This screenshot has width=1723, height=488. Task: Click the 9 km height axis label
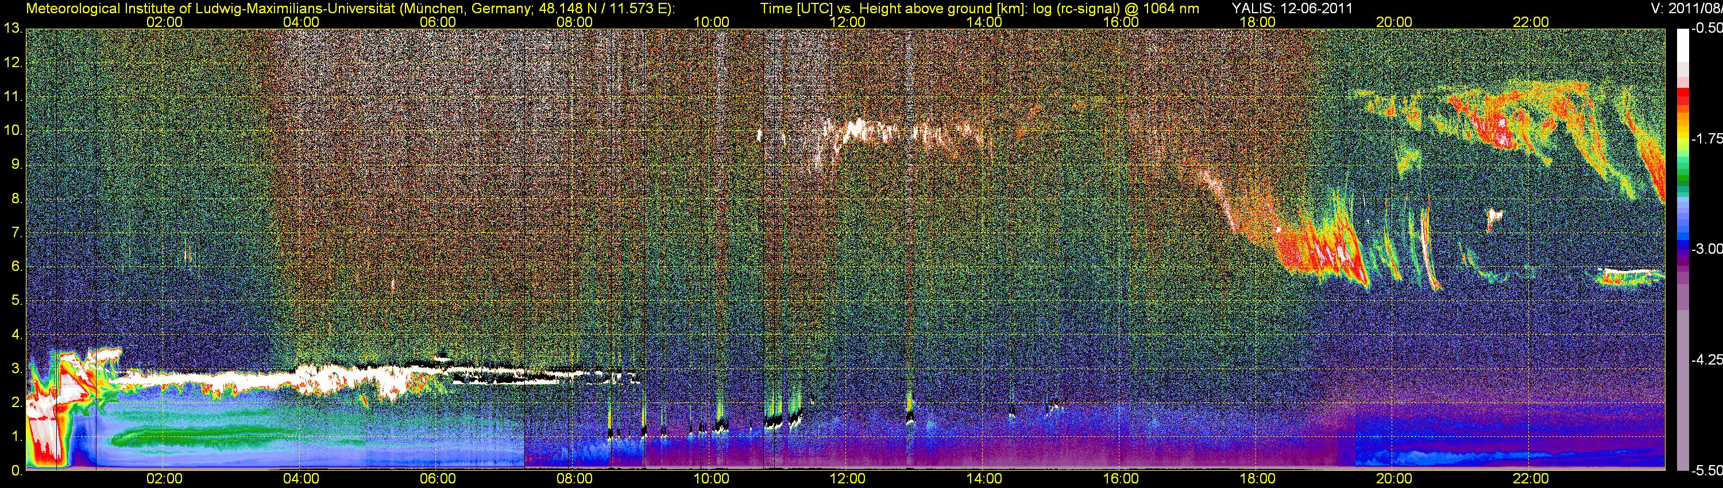[17, 164]
